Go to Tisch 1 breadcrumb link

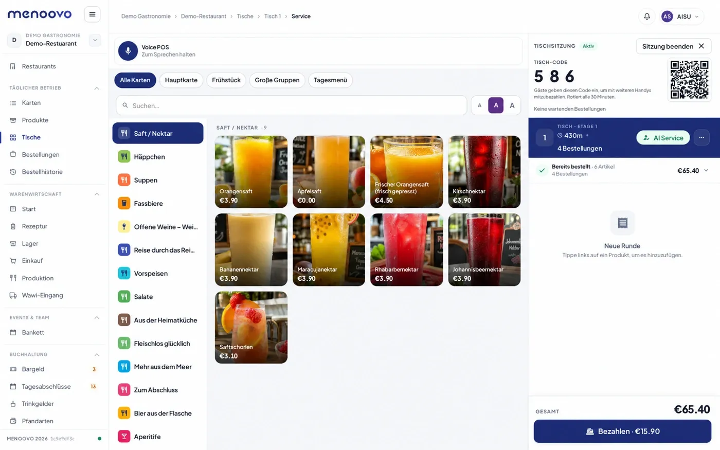(x=273, y=16)
